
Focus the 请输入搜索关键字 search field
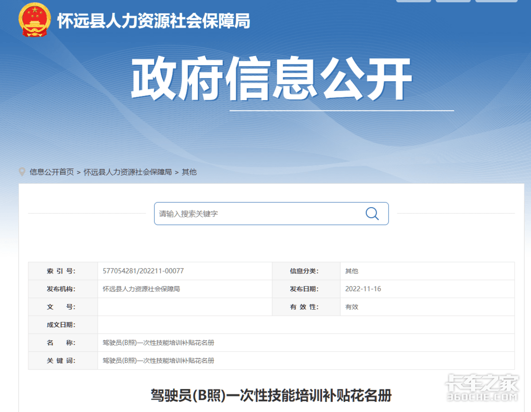click(x=259, y=214)
